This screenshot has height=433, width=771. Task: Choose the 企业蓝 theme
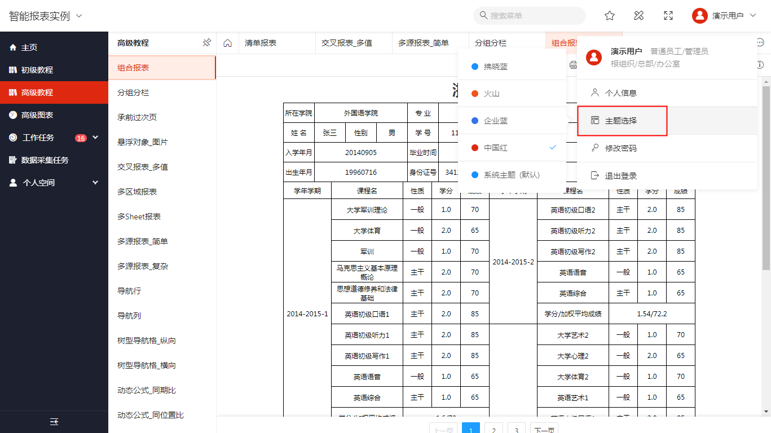click(x=496, y=121)
